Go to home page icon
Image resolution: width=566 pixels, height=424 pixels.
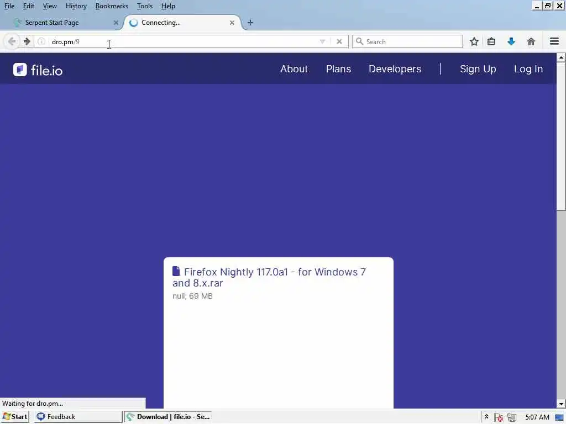(x=531, y=41)
